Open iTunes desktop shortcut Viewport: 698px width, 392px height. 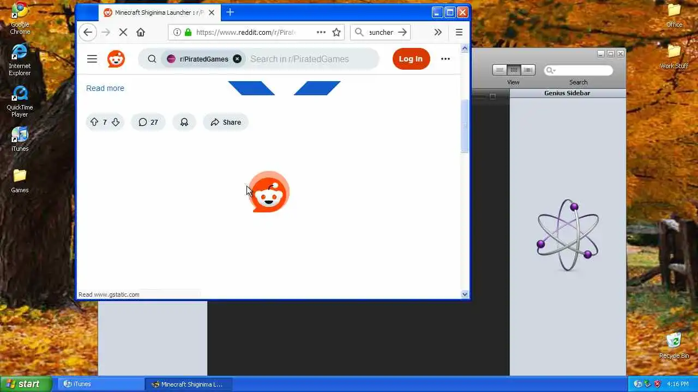click(20, 139)
